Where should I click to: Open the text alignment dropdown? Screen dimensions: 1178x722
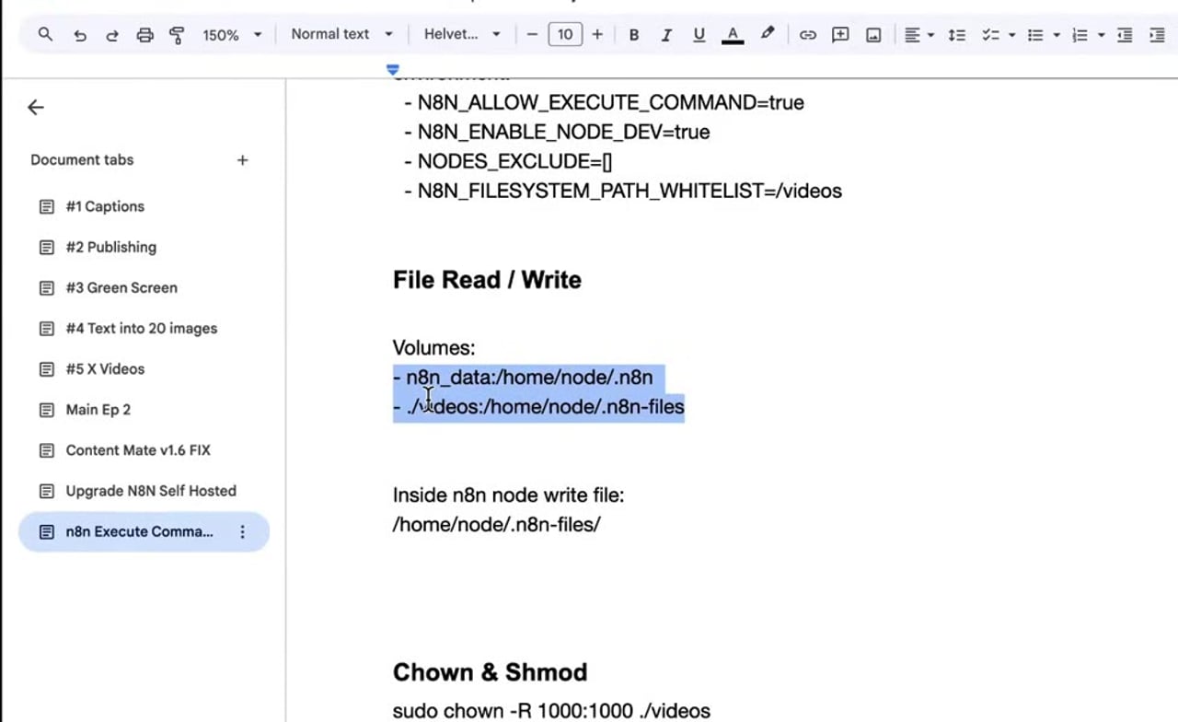pos(918,35)
